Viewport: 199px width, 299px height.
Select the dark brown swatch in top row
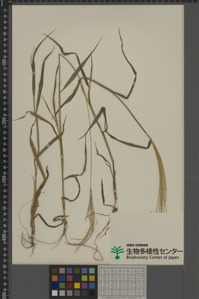point(55,271)
